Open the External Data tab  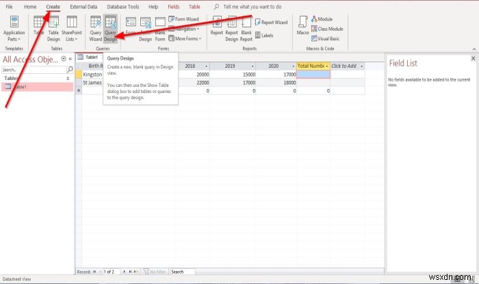point(83,6)
